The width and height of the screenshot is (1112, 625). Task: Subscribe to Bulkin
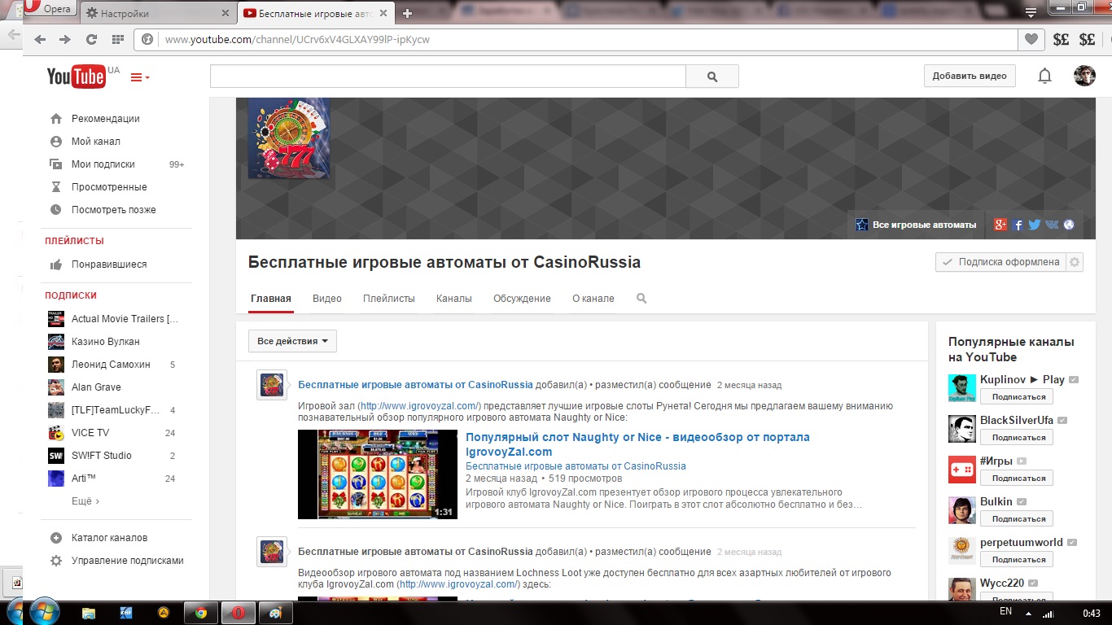(x=1017, y=519)
